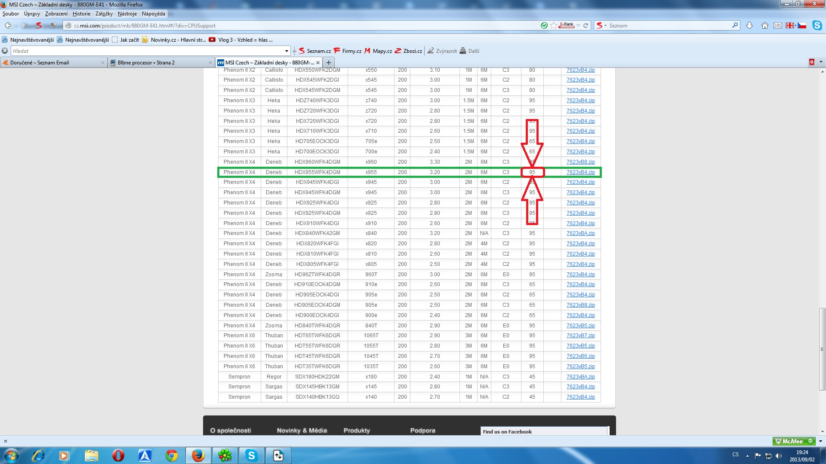This screenshot has width=826, height=464.
Task: Close the Seznam toolbar with X icon
Action: point(5,51)
